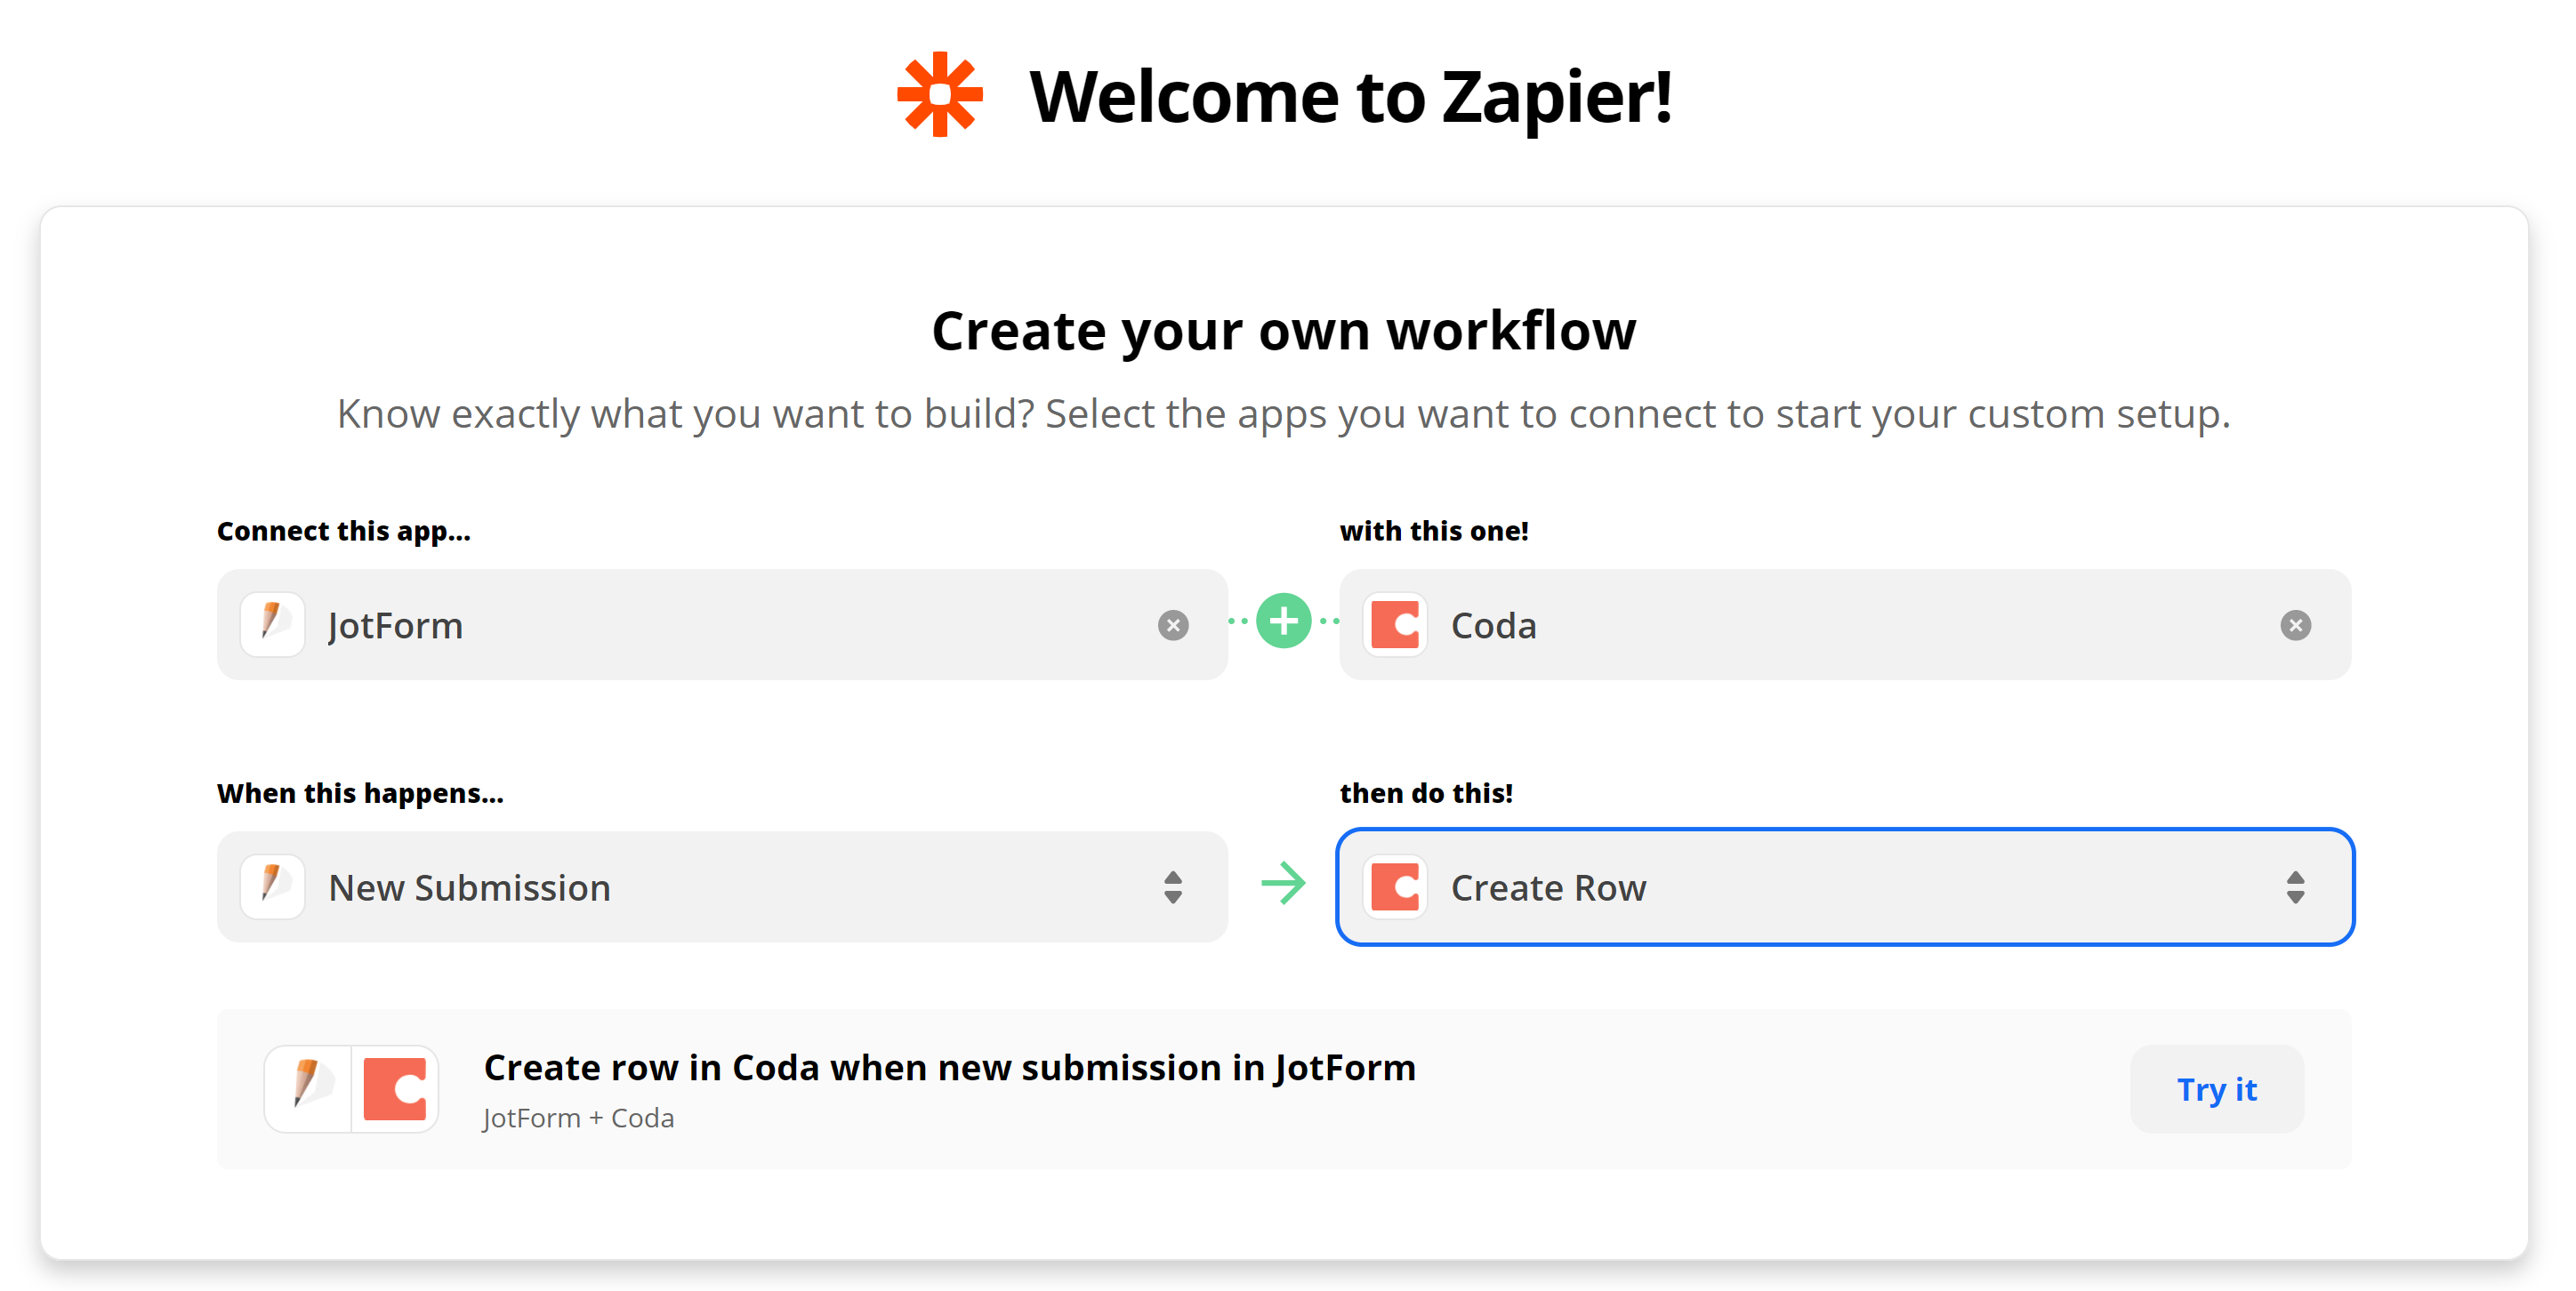Click the JotForm pencil icon in app field

click(x=272, y=624)
